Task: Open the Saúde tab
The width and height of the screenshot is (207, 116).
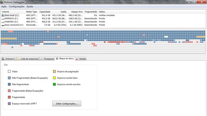Action: (x=81, y=59)
